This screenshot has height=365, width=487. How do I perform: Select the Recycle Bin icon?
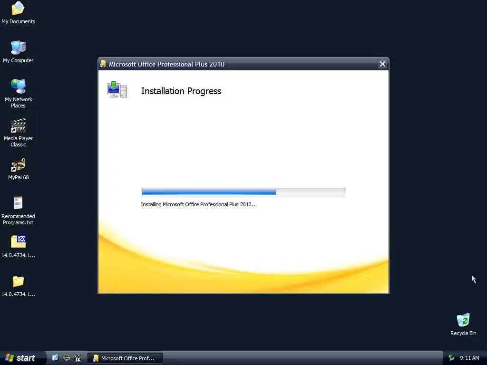[x=463, y=324]
